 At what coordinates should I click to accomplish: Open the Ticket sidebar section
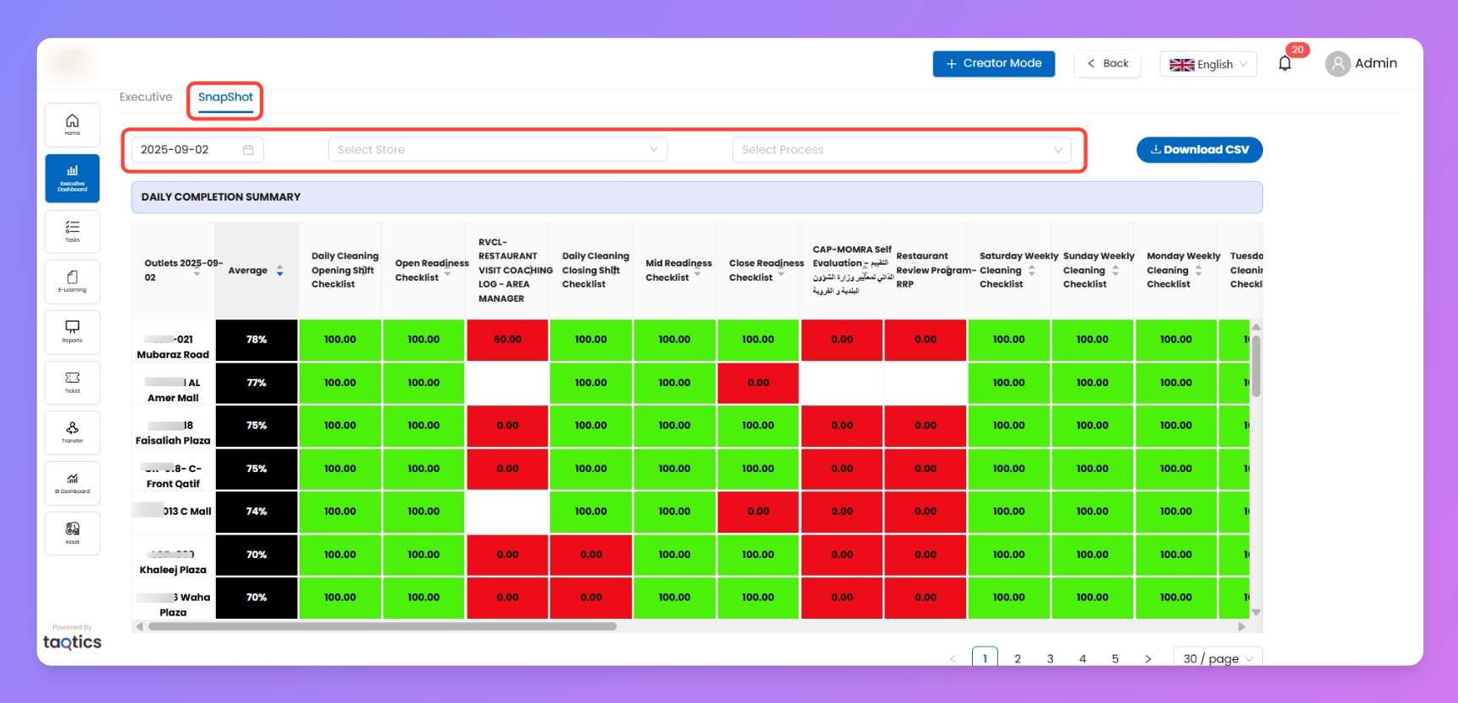tap(73, 382)
